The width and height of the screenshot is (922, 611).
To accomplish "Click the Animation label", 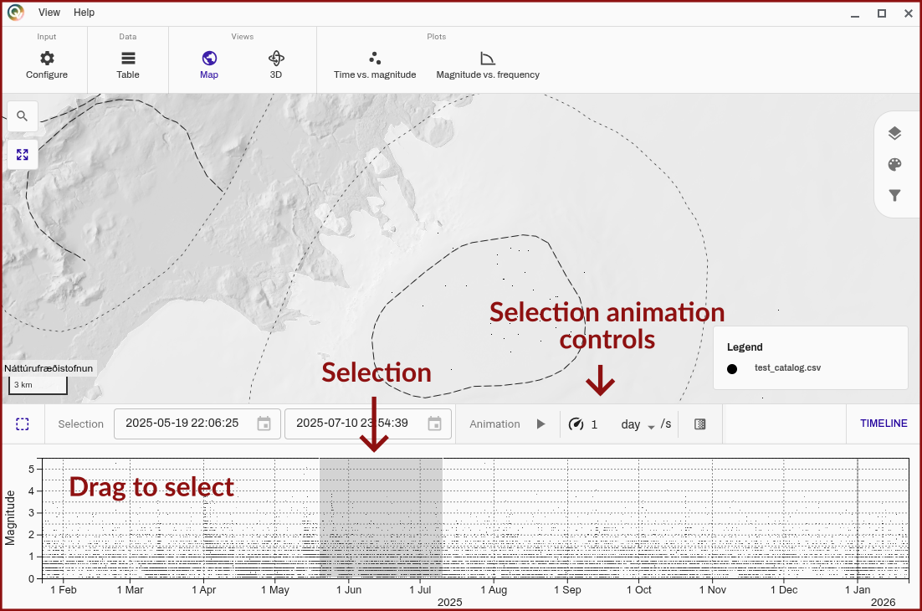I will 494,424.
